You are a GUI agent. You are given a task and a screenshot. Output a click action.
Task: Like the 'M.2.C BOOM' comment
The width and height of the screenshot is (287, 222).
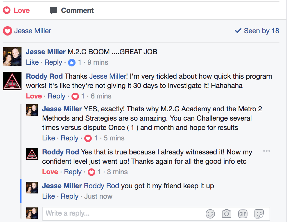(x=32, y=62)
